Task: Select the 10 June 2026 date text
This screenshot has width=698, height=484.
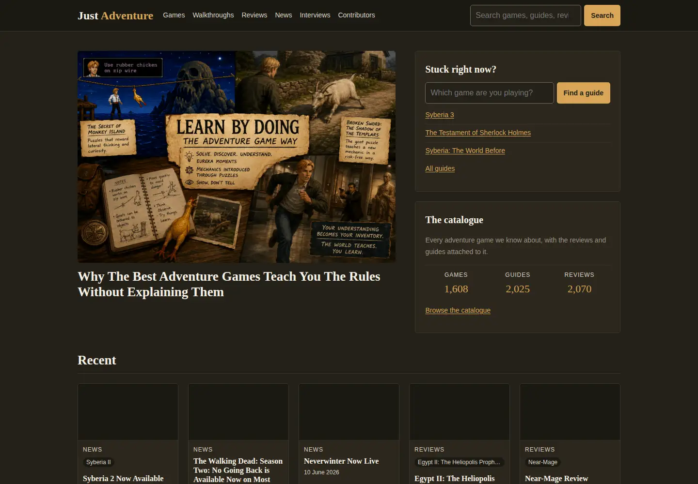Action: pyautogui.click(x=321, y=472)
